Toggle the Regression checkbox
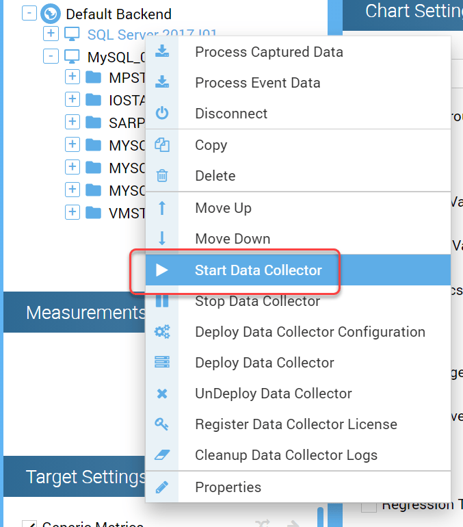The width and height of the screenshot is (463, 527). 369,506
